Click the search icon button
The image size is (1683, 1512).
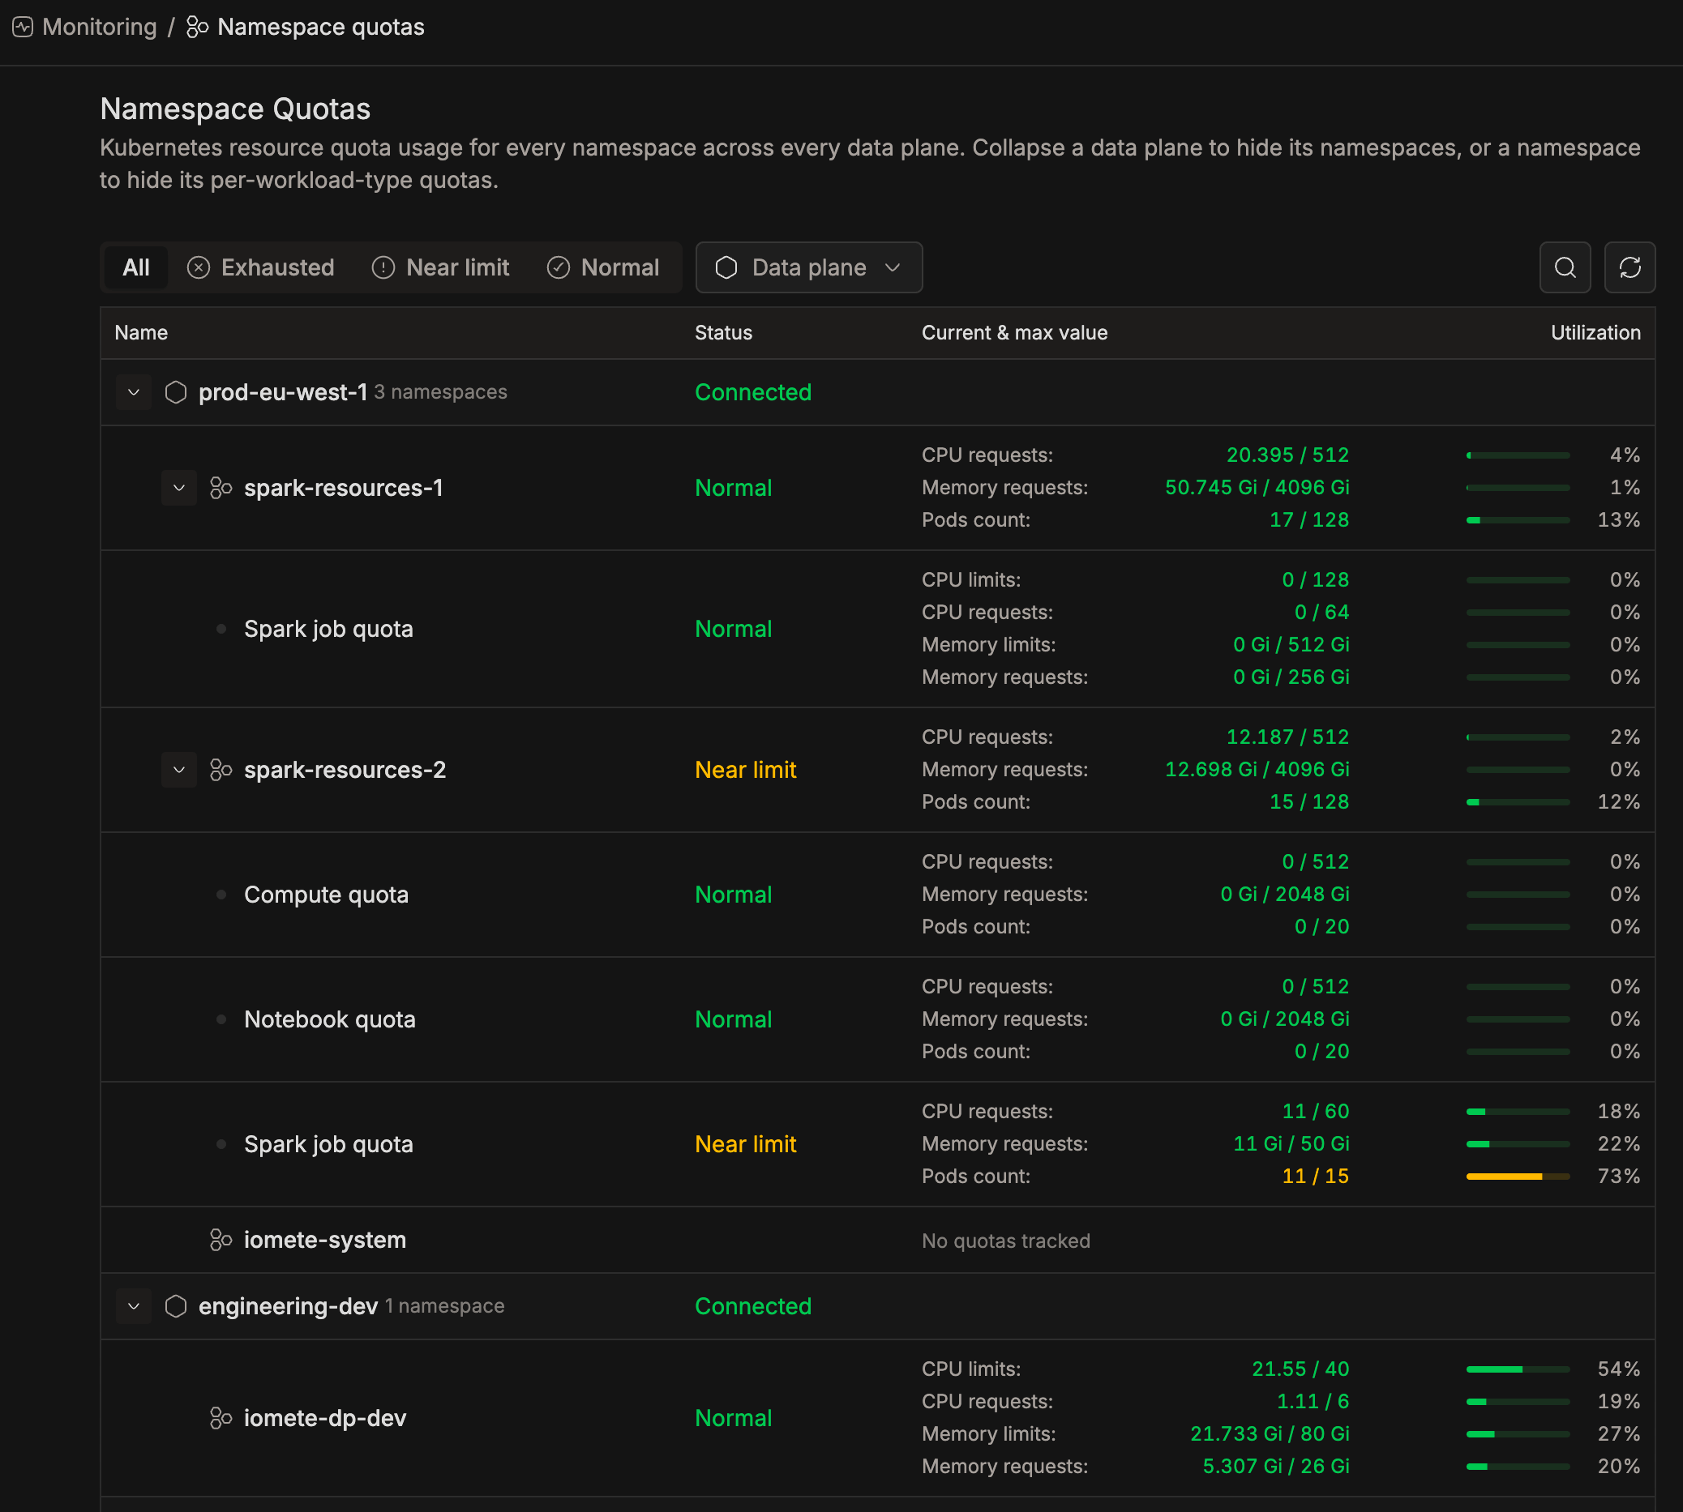1565,267
